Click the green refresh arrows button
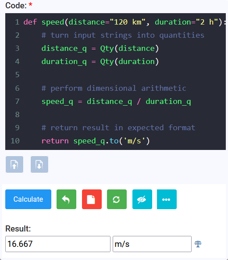 (117, 199)
